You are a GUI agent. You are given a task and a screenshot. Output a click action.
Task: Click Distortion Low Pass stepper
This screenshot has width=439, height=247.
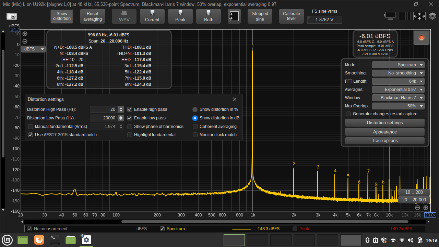(x=121, y=118)
